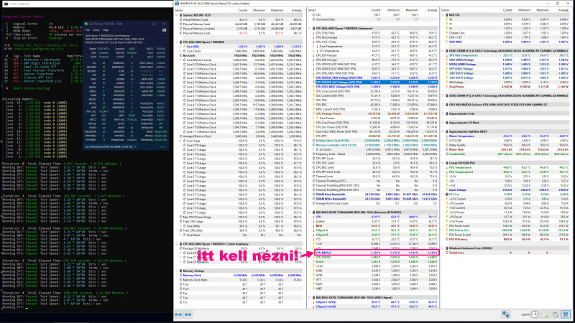Click the fan icon of PSU Fan row

click(447, 195)
